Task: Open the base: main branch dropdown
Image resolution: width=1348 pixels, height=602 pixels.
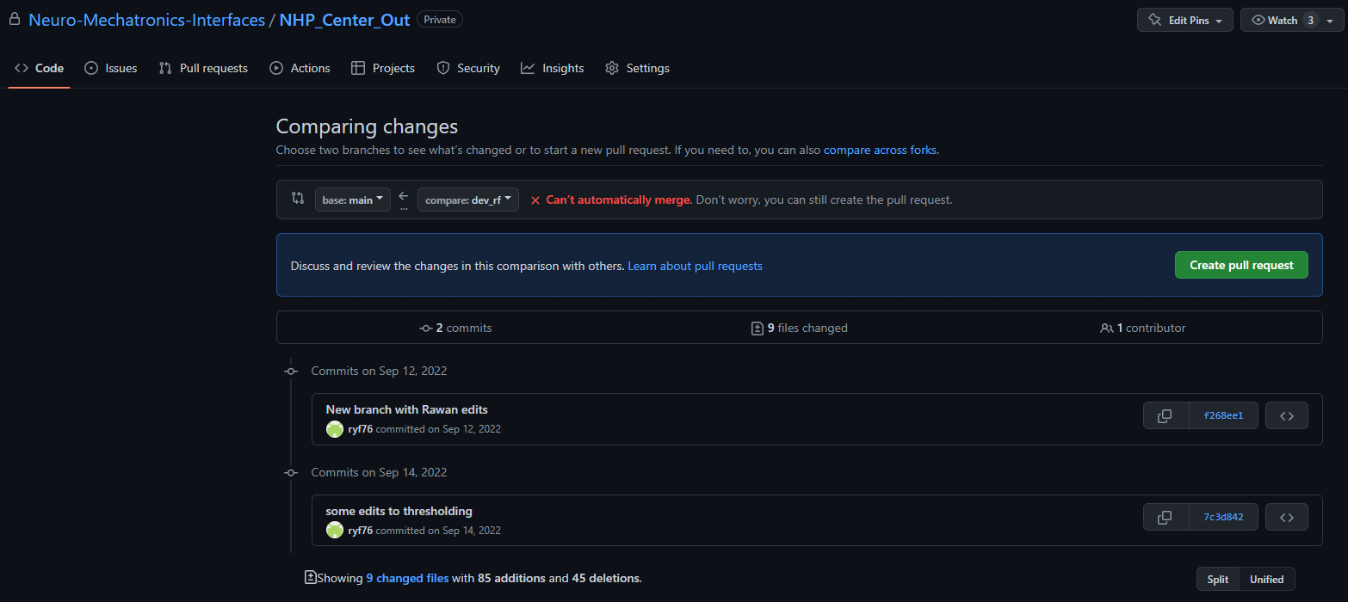Action: (x=352, y=200)
